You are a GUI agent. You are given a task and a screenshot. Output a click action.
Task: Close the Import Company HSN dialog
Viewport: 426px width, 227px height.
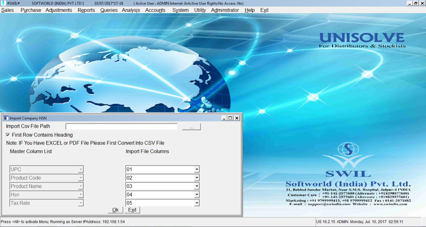237,118
